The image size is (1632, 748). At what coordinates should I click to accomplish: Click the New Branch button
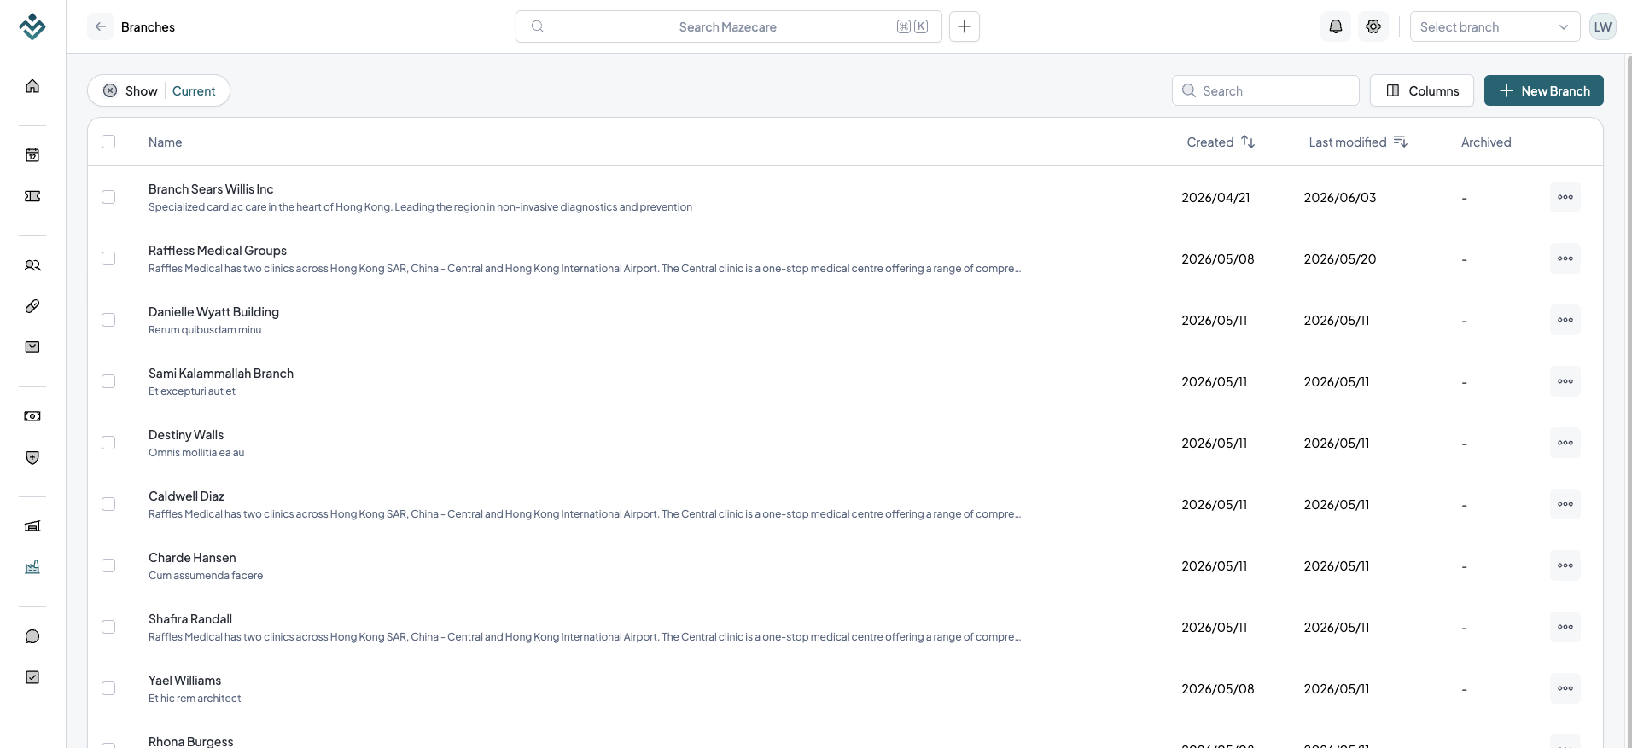coord(1544,90)
